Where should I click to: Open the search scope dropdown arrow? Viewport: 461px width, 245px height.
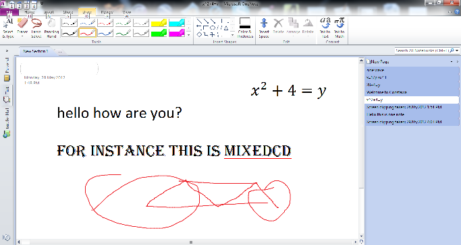457,50
